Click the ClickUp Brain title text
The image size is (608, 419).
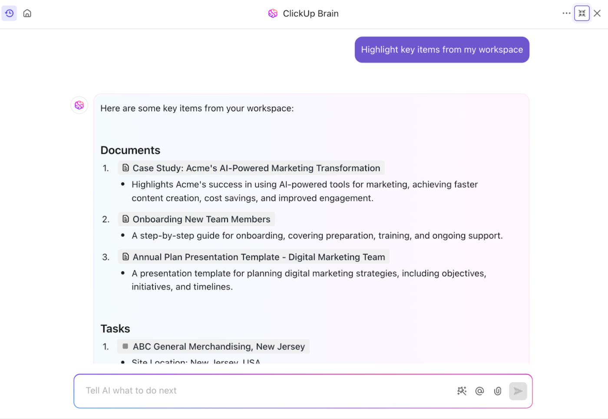coord(311,13)
